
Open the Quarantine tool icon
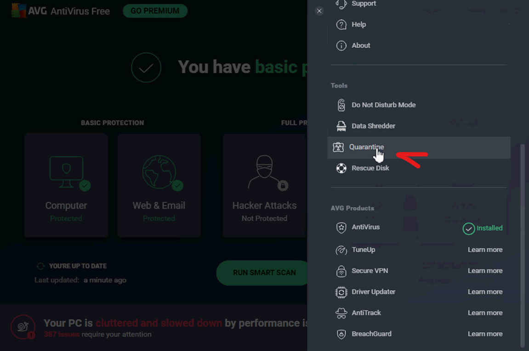tap(338, 147)
